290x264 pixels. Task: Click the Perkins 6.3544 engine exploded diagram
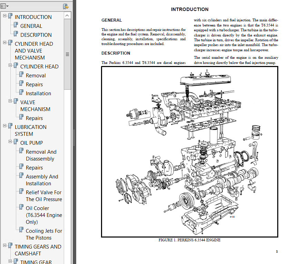click(190, 152)
